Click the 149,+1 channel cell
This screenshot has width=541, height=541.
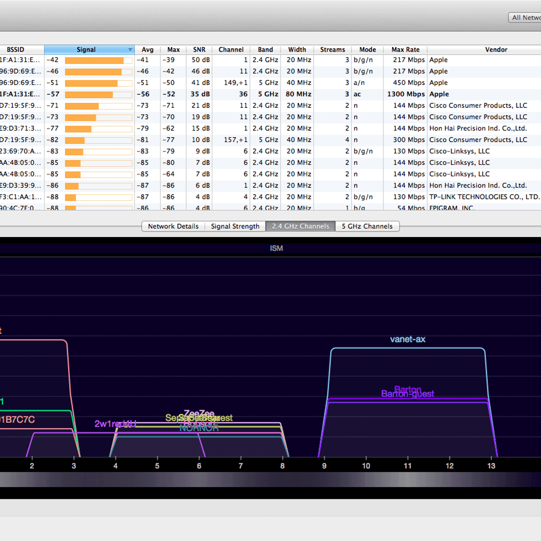pyautogui.click(x=235, y=83)
